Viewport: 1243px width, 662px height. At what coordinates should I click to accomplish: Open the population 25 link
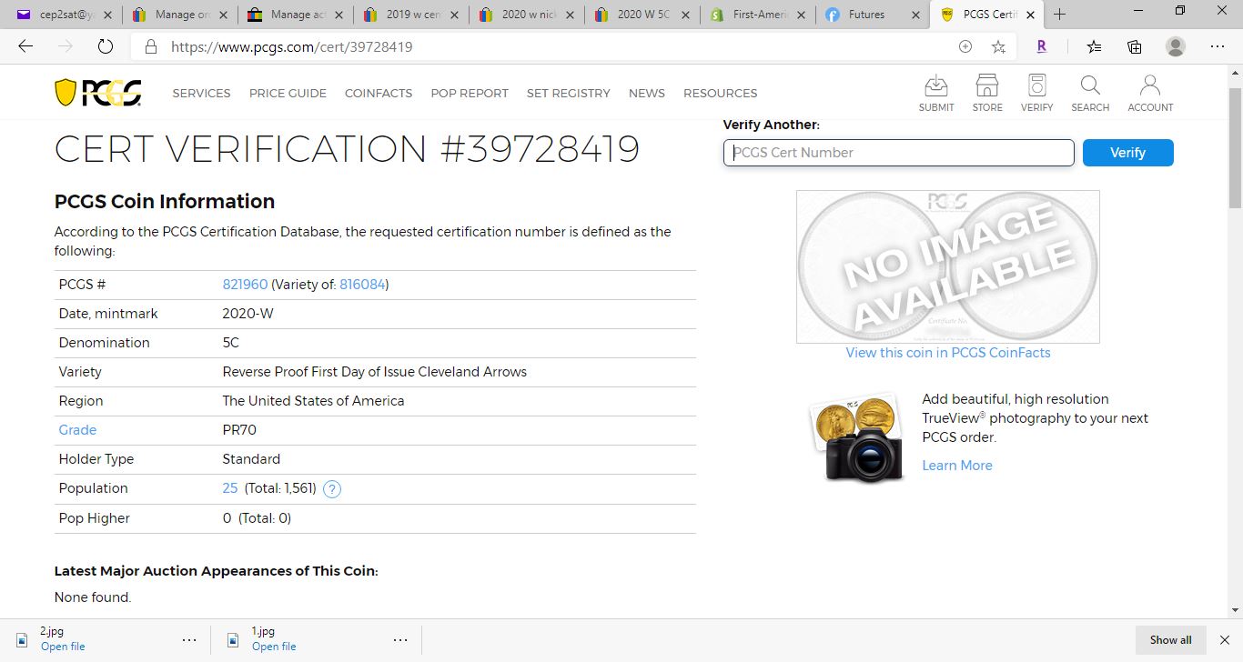click(230, 488)
